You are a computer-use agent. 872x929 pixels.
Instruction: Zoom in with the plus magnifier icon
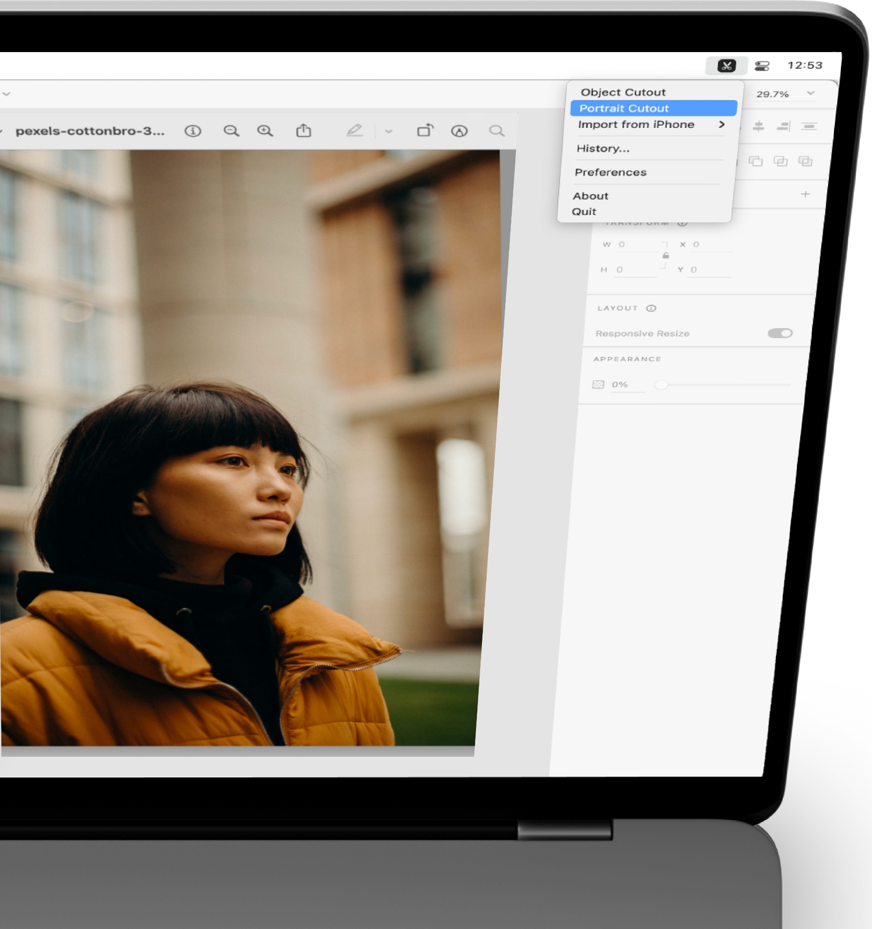pyautogui.click(x=265, y=131)
